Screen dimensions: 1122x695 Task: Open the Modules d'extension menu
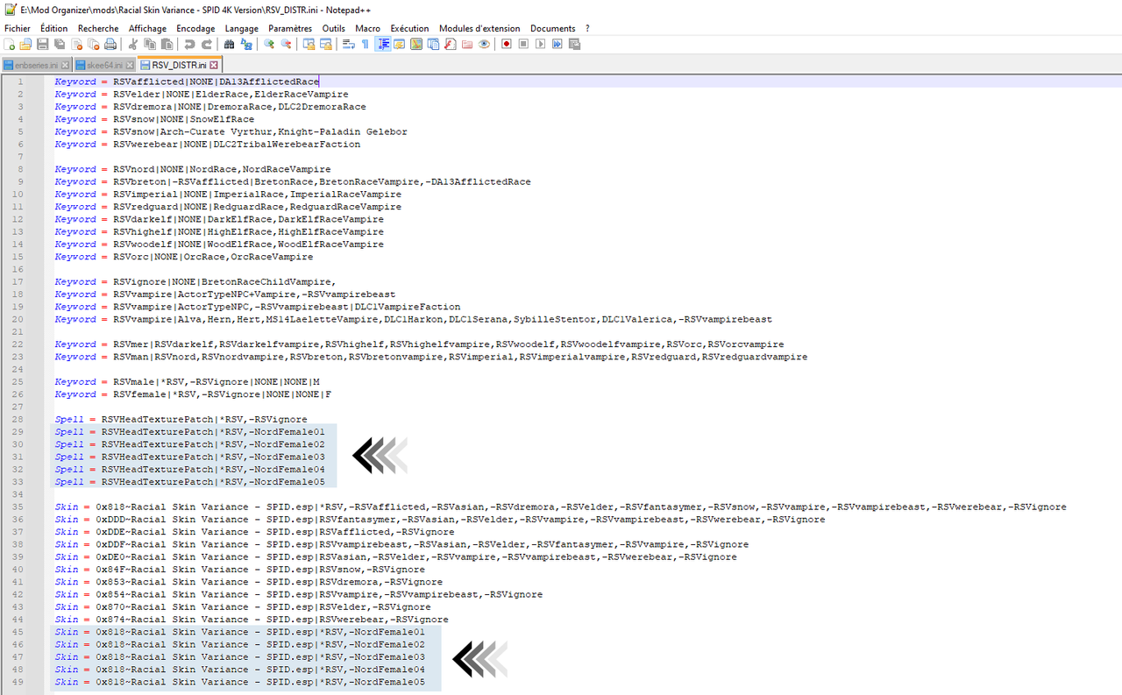click(x=479, y=28)
